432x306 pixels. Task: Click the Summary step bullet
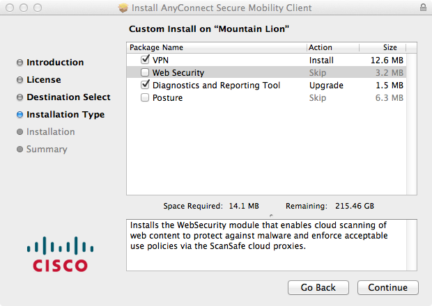tap(20, 149)
